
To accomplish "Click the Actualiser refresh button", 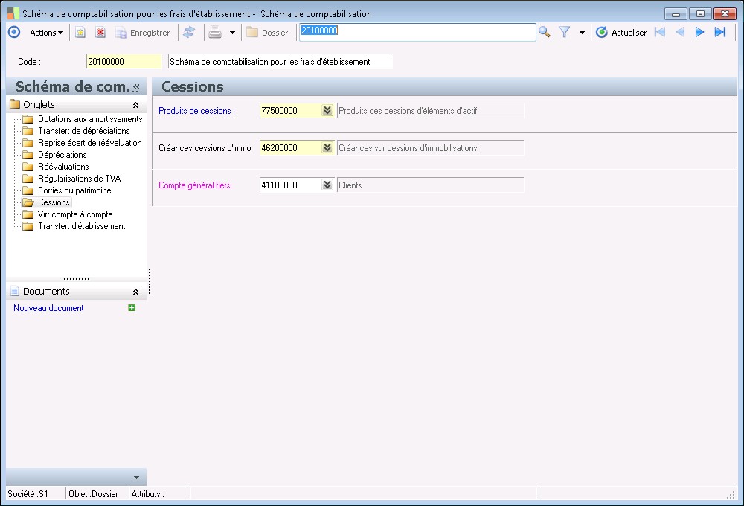I will click(x=621, y=33).
